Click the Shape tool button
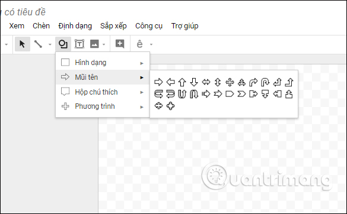Screen dimensions: 347x214 click(x=63, y=44)
